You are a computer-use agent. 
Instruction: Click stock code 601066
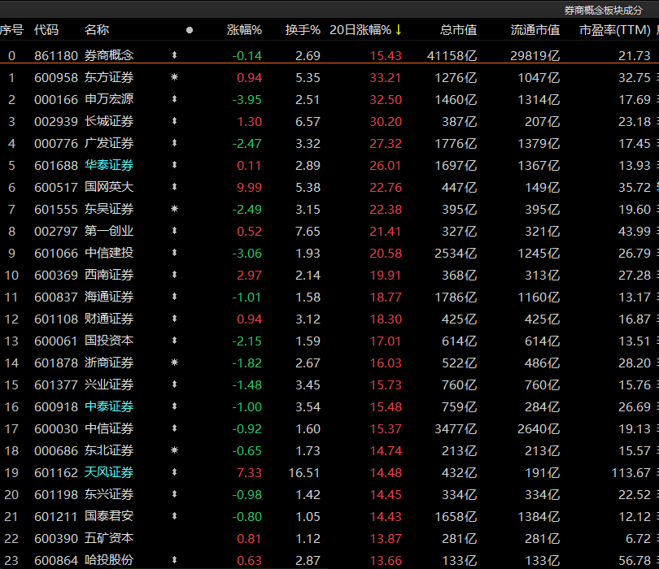pos(56,254)
